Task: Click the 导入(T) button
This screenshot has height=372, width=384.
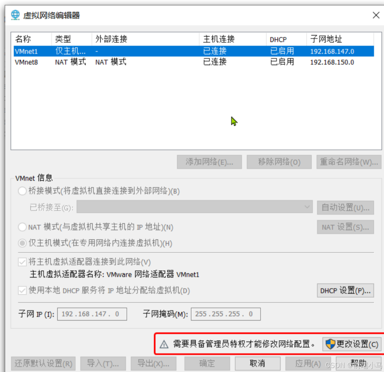Action: pyautogui.click(x=103, y=363)
